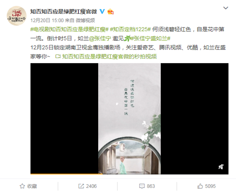236x193 pixels.
Task: Open hashtag #知否定档1225#
Action: [130, 29]
